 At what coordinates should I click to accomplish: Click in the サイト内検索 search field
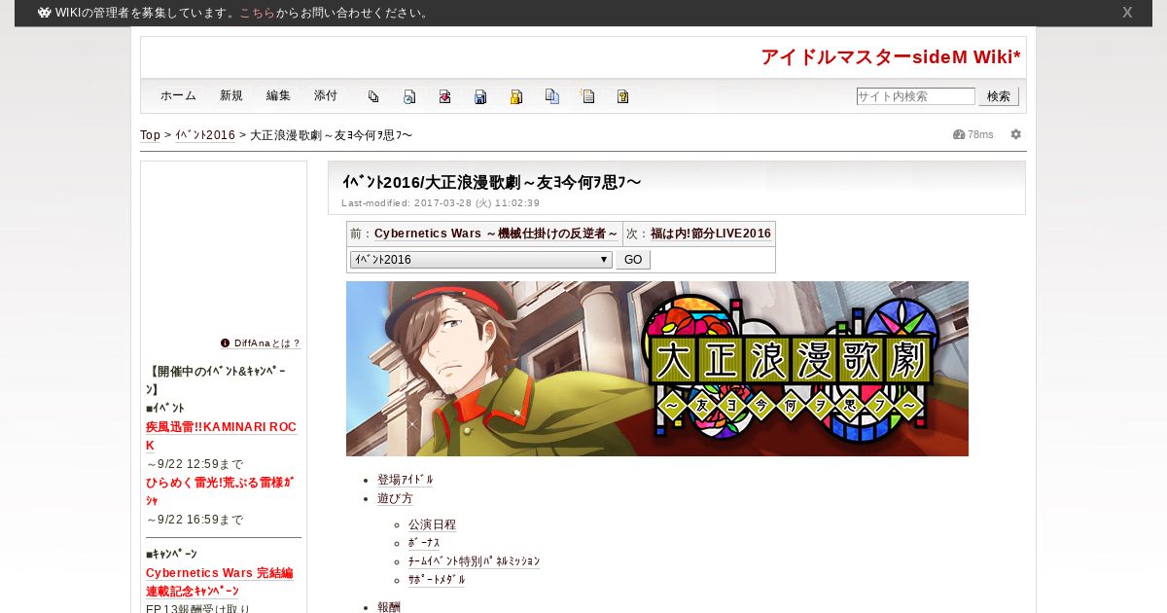click(x=915, y=96)
